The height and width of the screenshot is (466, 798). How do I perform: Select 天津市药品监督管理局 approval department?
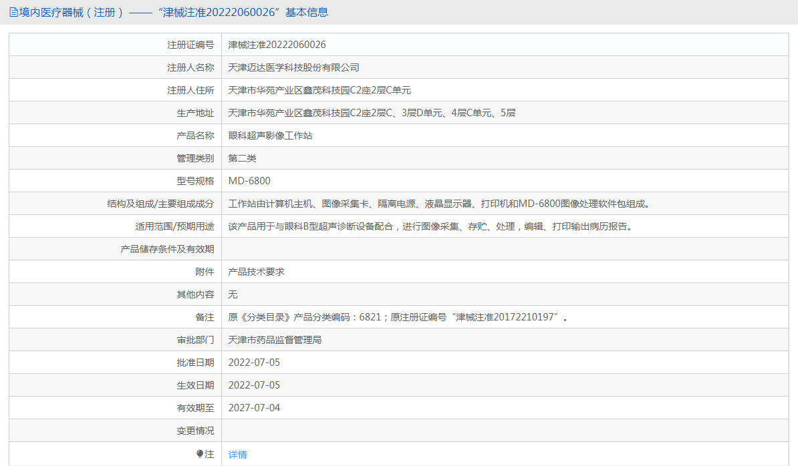(275, 340)
